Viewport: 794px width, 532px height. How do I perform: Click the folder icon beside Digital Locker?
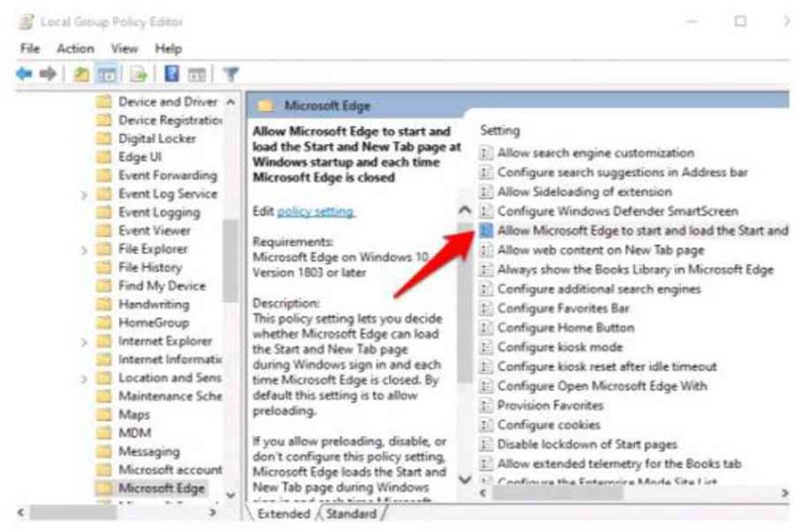click(x=104, y=139)
